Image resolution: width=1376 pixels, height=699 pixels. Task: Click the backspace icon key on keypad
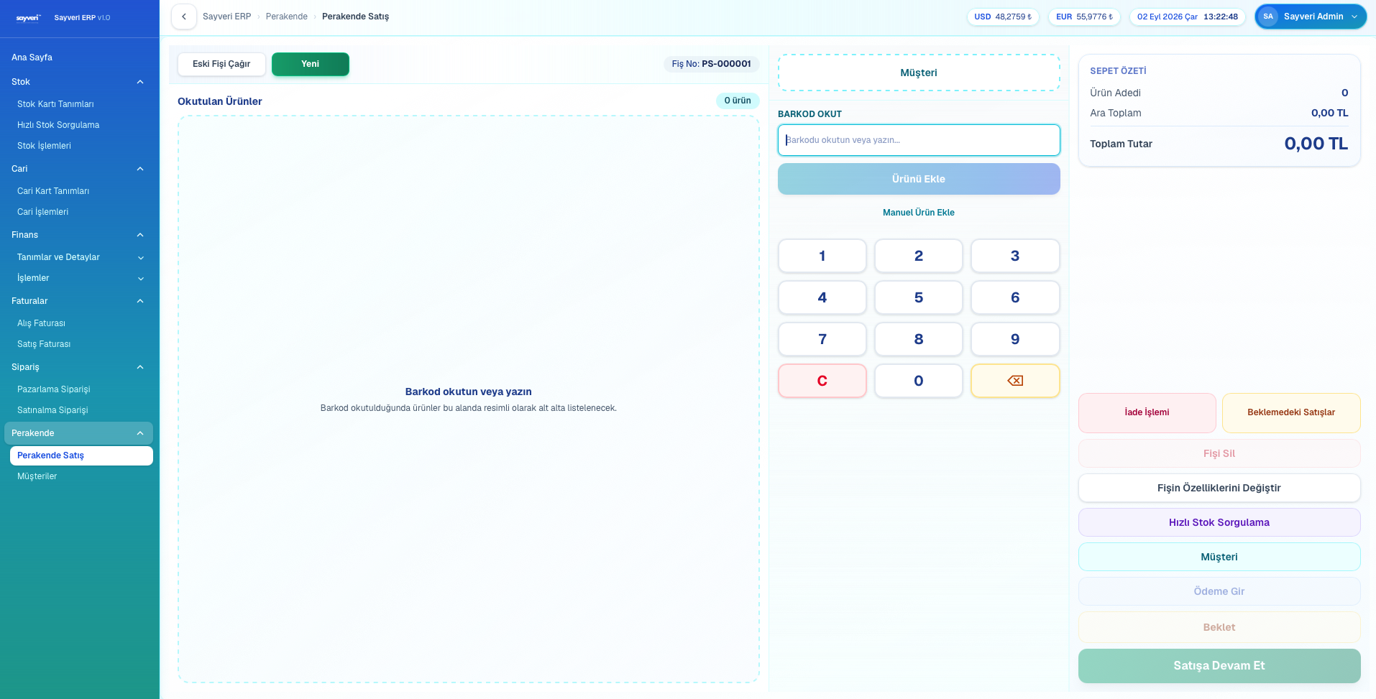coord(1015,381)
